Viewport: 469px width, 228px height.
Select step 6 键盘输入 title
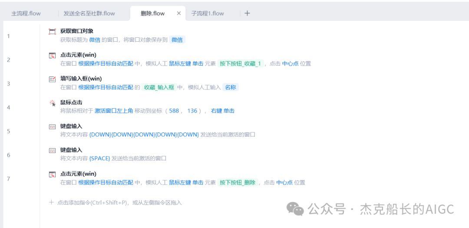(71, 150)
